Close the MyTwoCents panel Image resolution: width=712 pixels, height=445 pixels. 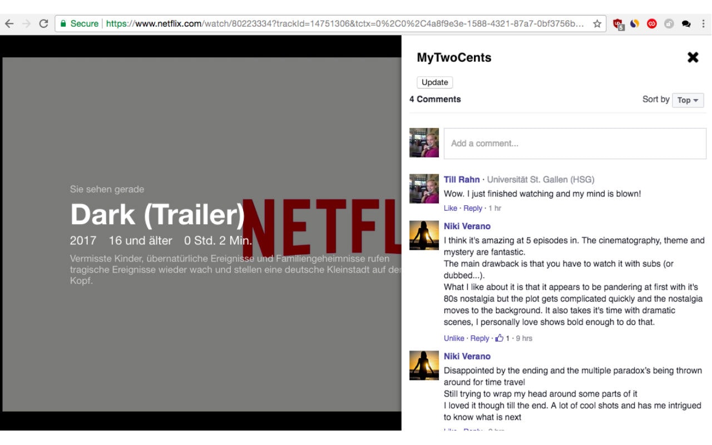coord(693,57)
